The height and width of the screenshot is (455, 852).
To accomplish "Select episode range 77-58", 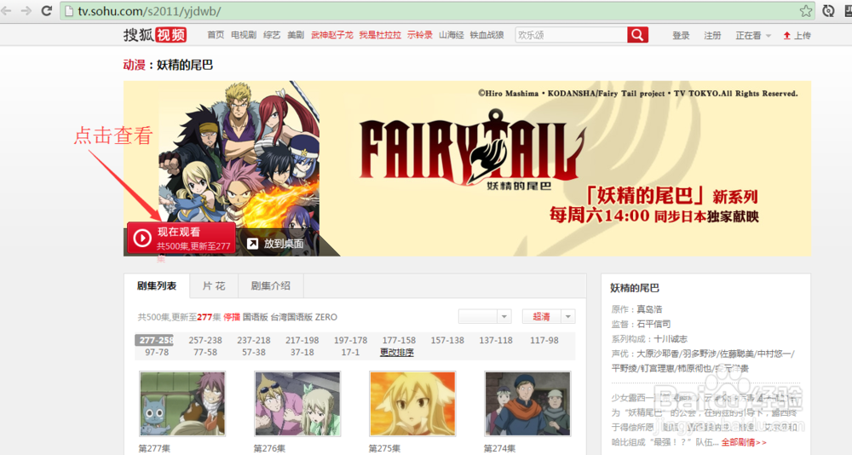I will point(205,352).
